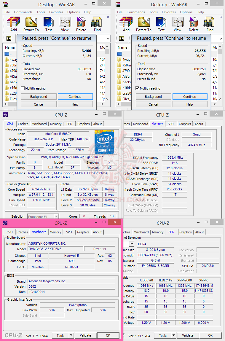225x341 pixels.
Task: Click Name column header in right WinRAR list
Action: (x=123, y=47)
